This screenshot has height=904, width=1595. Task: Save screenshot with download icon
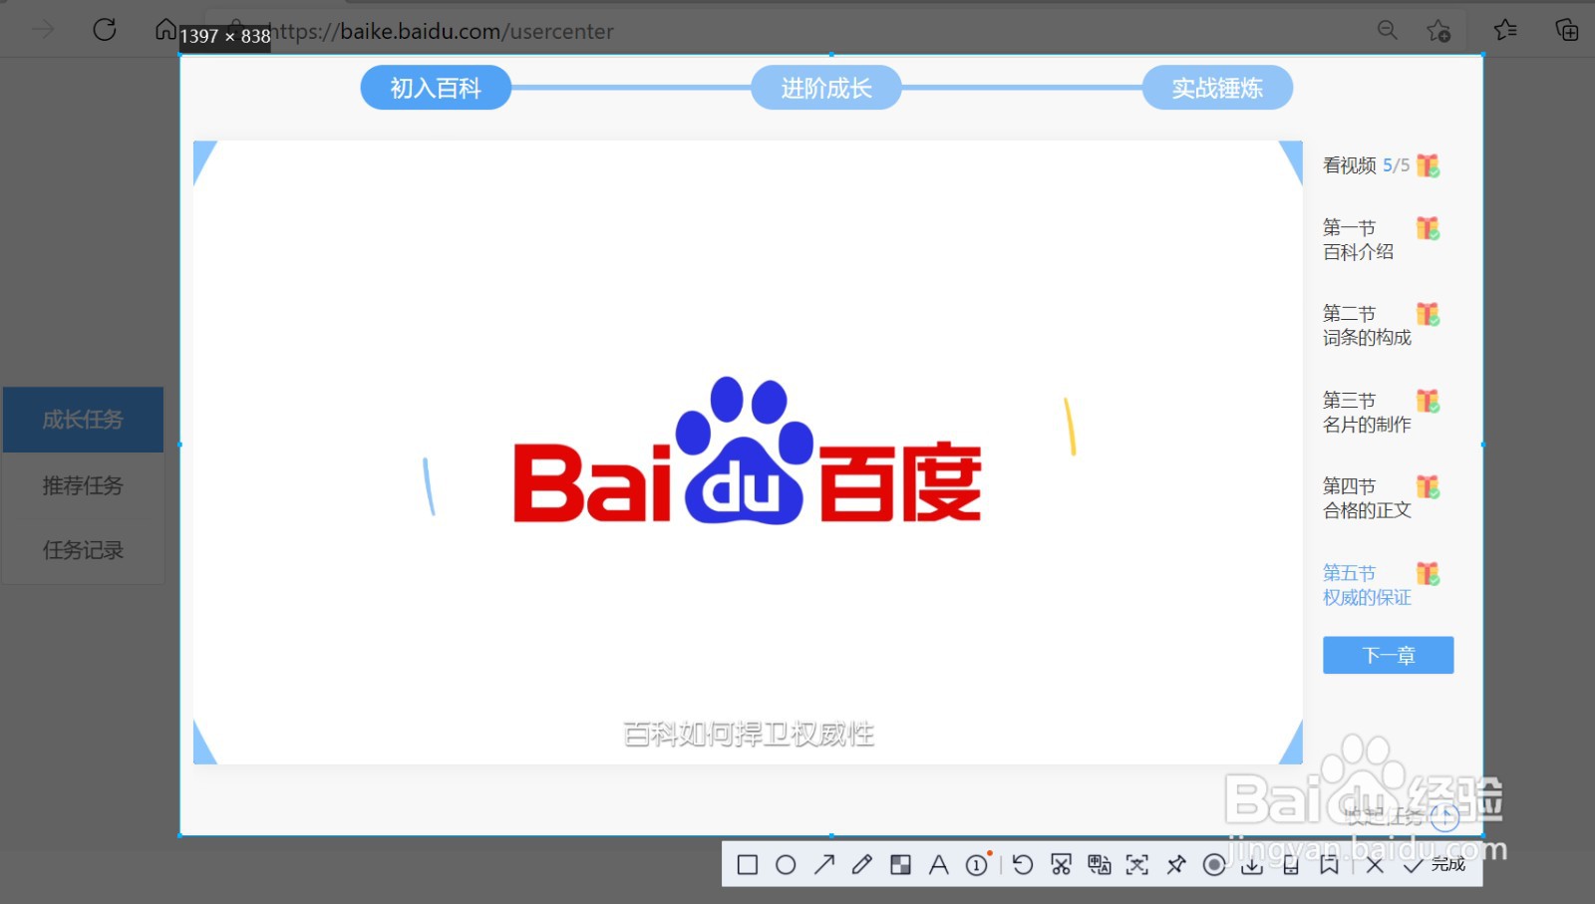click(1252, 864)
